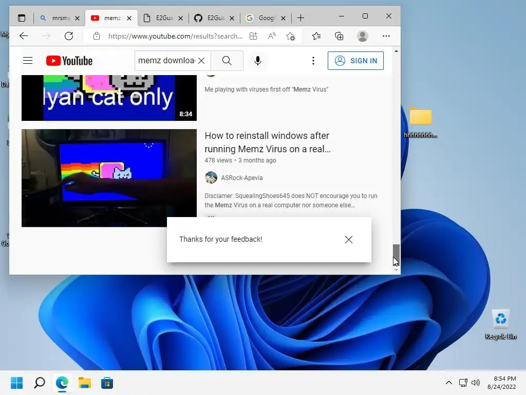Open Microsoft Edge from taskbar
The height and width of the screenshot is (395, 526).
[x=62, y=383]
